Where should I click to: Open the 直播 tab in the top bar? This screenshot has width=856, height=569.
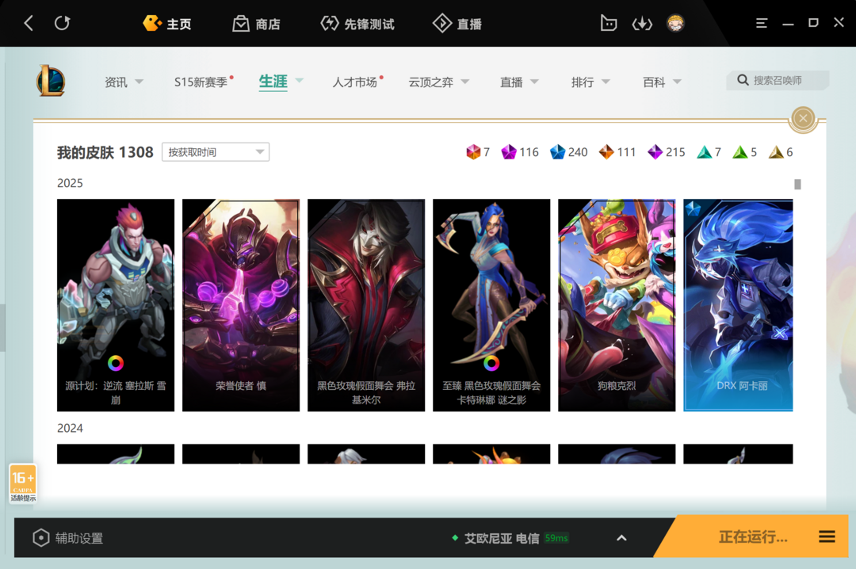pyautogui.click(x=457, y=24)
